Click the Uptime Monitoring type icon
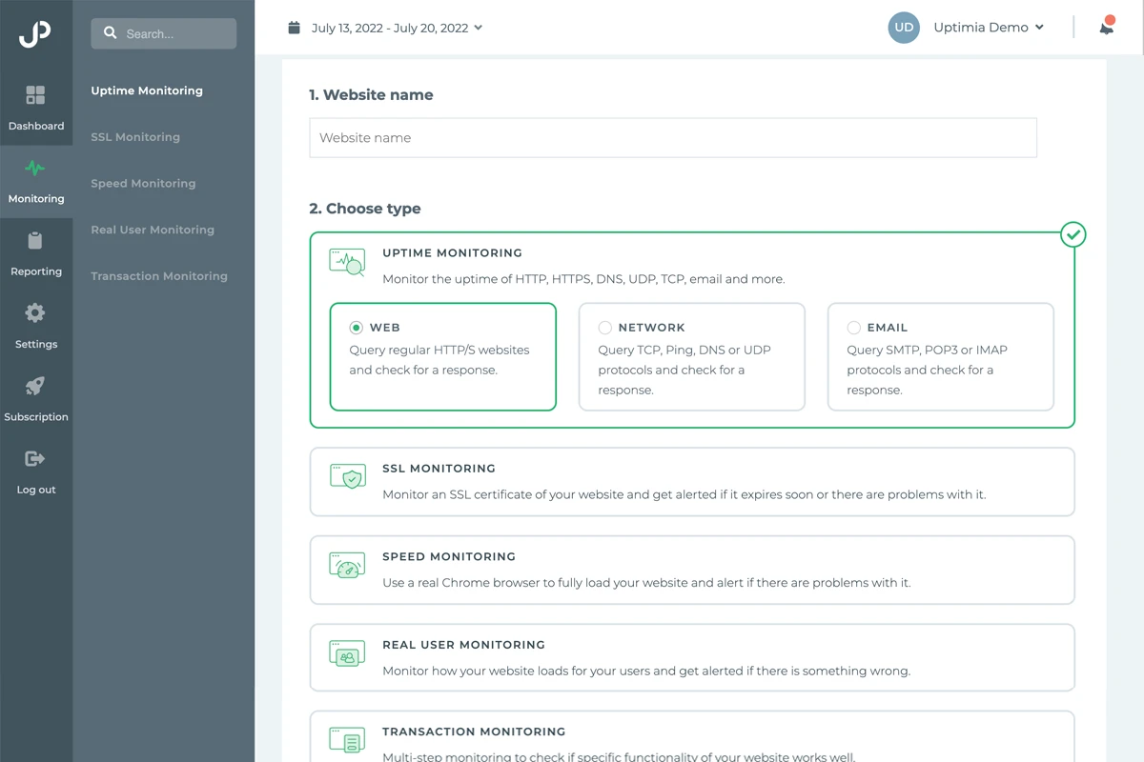1144x762 pixels. (x=347, y=262)
